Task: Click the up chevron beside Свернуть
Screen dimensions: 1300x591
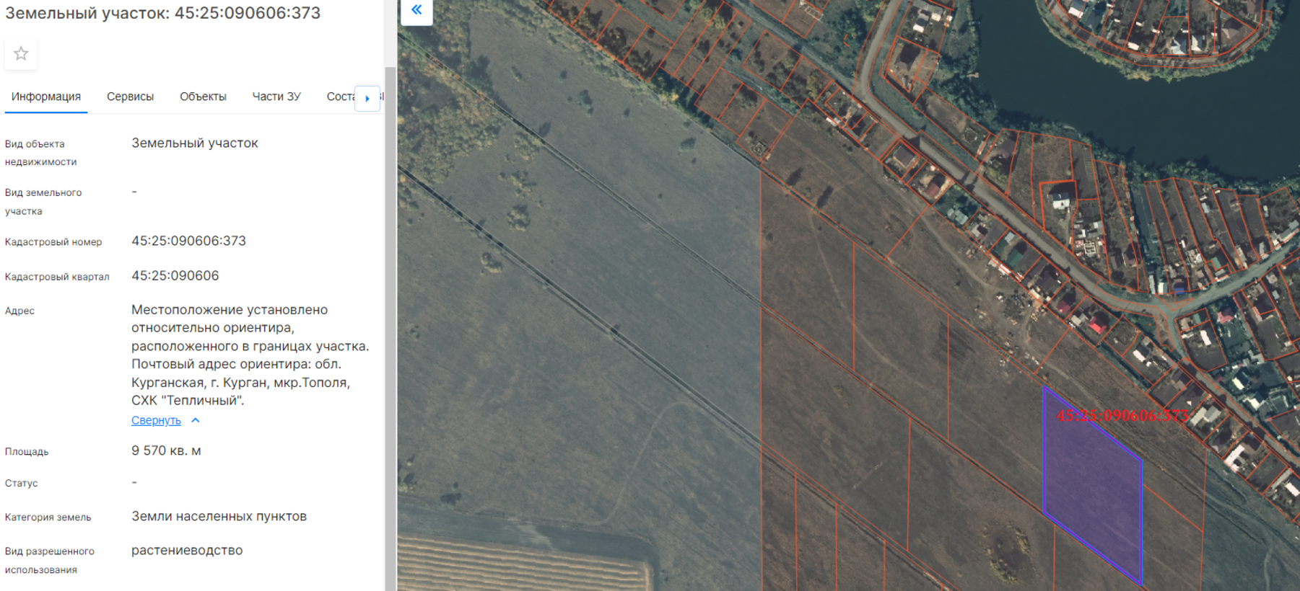Action: click(196, 420)
